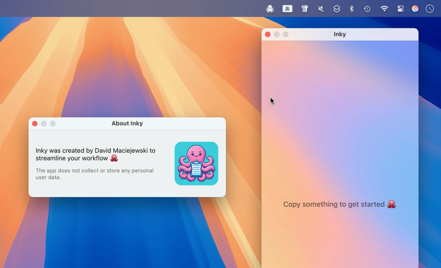The width and height of the screenshot is (441, 268).
Task: Open Control Center from the menu bar
Action: click(400, 9)
